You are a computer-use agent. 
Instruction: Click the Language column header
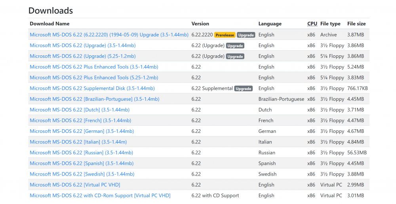pyautogui.click(x=270, y=24)
